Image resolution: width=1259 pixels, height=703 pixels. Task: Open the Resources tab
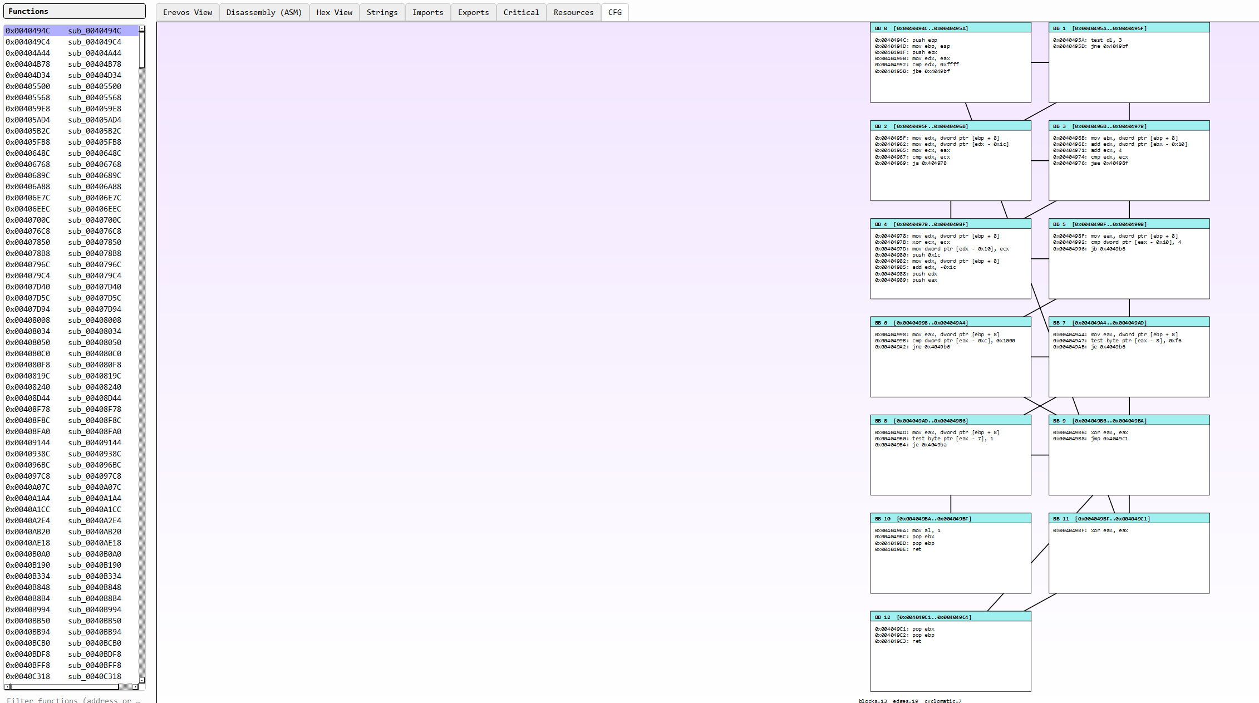[573, 12]
